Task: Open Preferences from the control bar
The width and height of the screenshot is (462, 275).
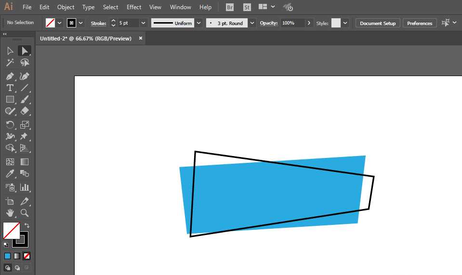Action: (420, 23)
